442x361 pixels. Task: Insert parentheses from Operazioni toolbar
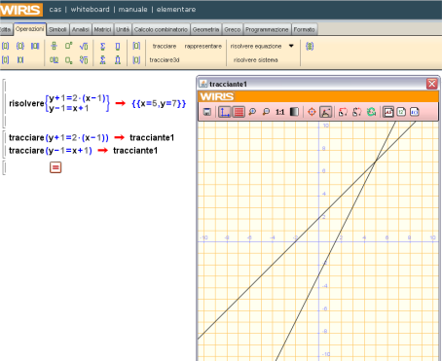(6, 46)
